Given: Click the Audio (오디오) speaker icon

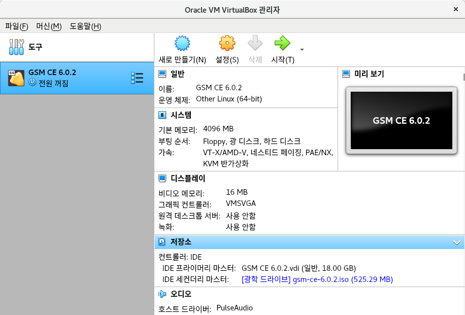Looking at the screenshot, I should coord(162,294).
